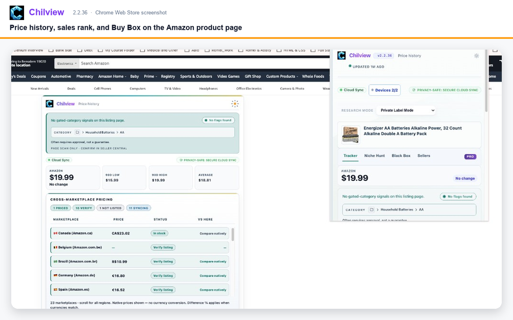The image size is (513, 320).
Task: Click In stock status for Canada
Action: 160,233
